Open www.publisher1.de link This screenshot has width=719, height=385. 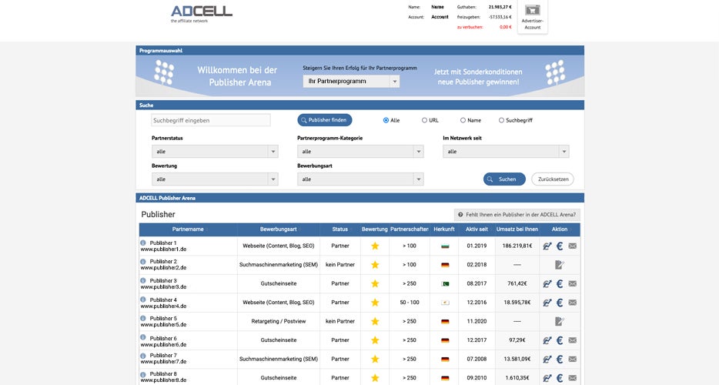point(163,249)
